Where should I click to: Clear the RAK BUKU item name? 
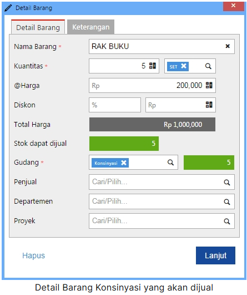[x=228, y=46]
